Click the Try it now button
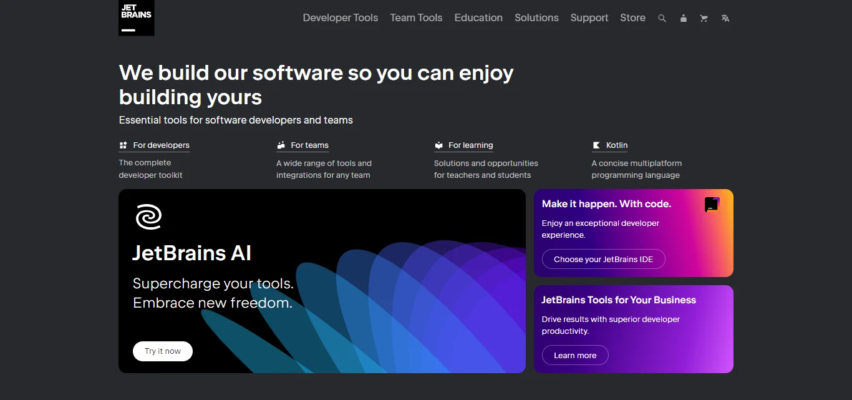This screenshot has width=852, height=400. click(162, 351)
